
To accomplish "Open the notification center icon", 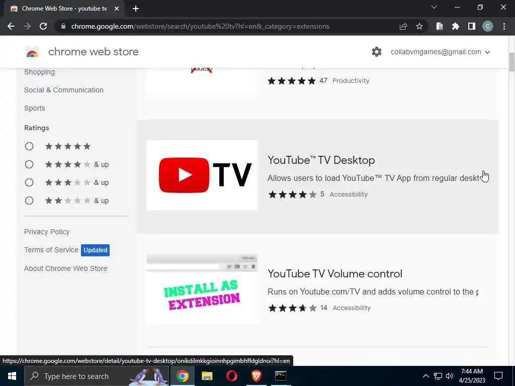I will (x=498, y=376).
